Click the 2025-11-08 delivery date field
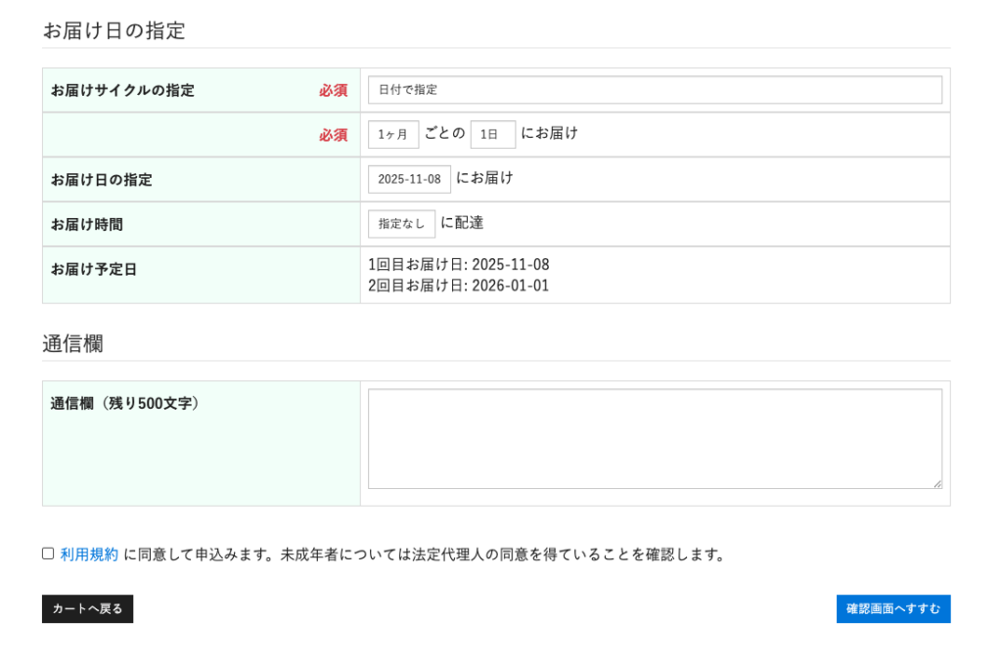 pos(409,180)
